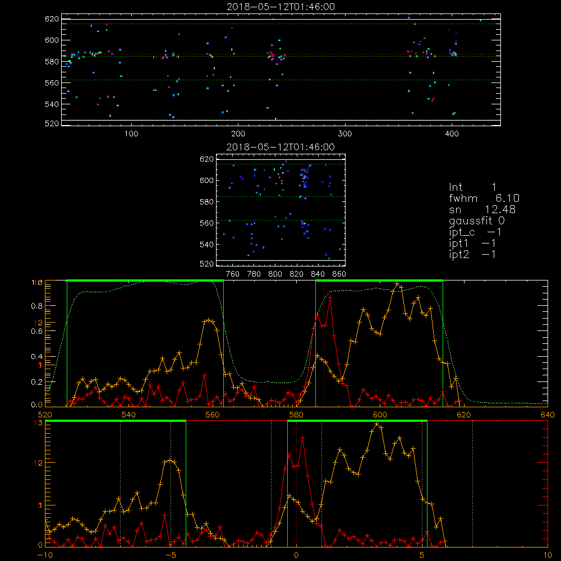
Task: Click x-axis label 620 on third plot
Action: click(464, 415)
